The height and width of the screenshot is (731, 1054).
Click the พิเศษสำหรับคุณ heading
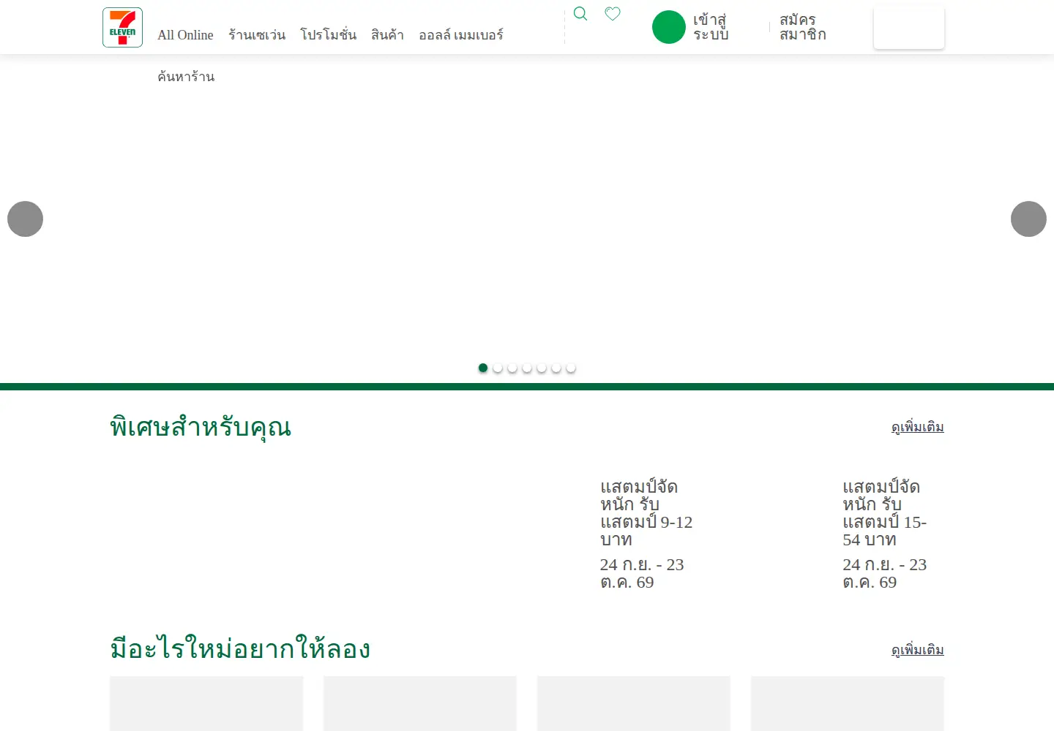(x=201, y=427)
